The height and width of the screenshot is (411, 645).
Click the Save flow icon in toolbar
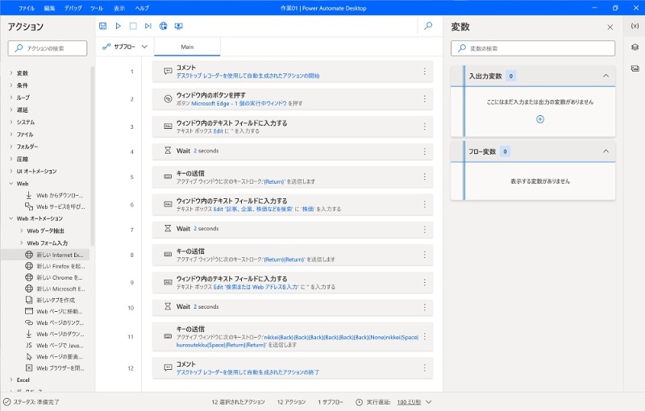tap(103, 26)
